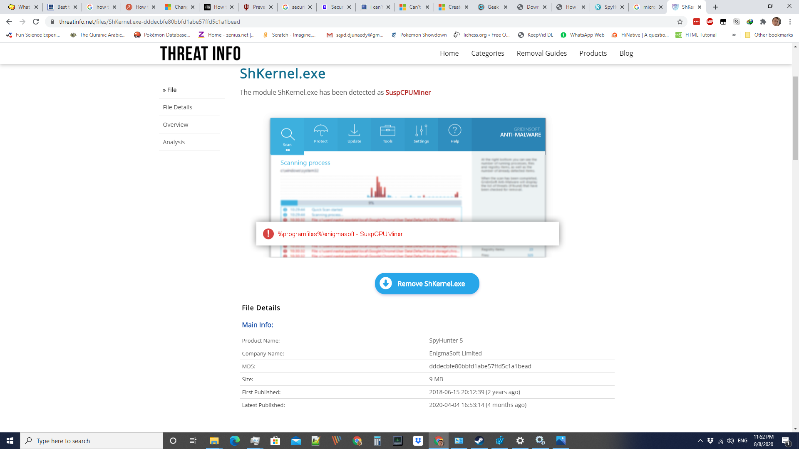Viewport: 799px width, 449px height.
Task: Click the Scan icon in anti-malware image
Action: coord(287,137)
